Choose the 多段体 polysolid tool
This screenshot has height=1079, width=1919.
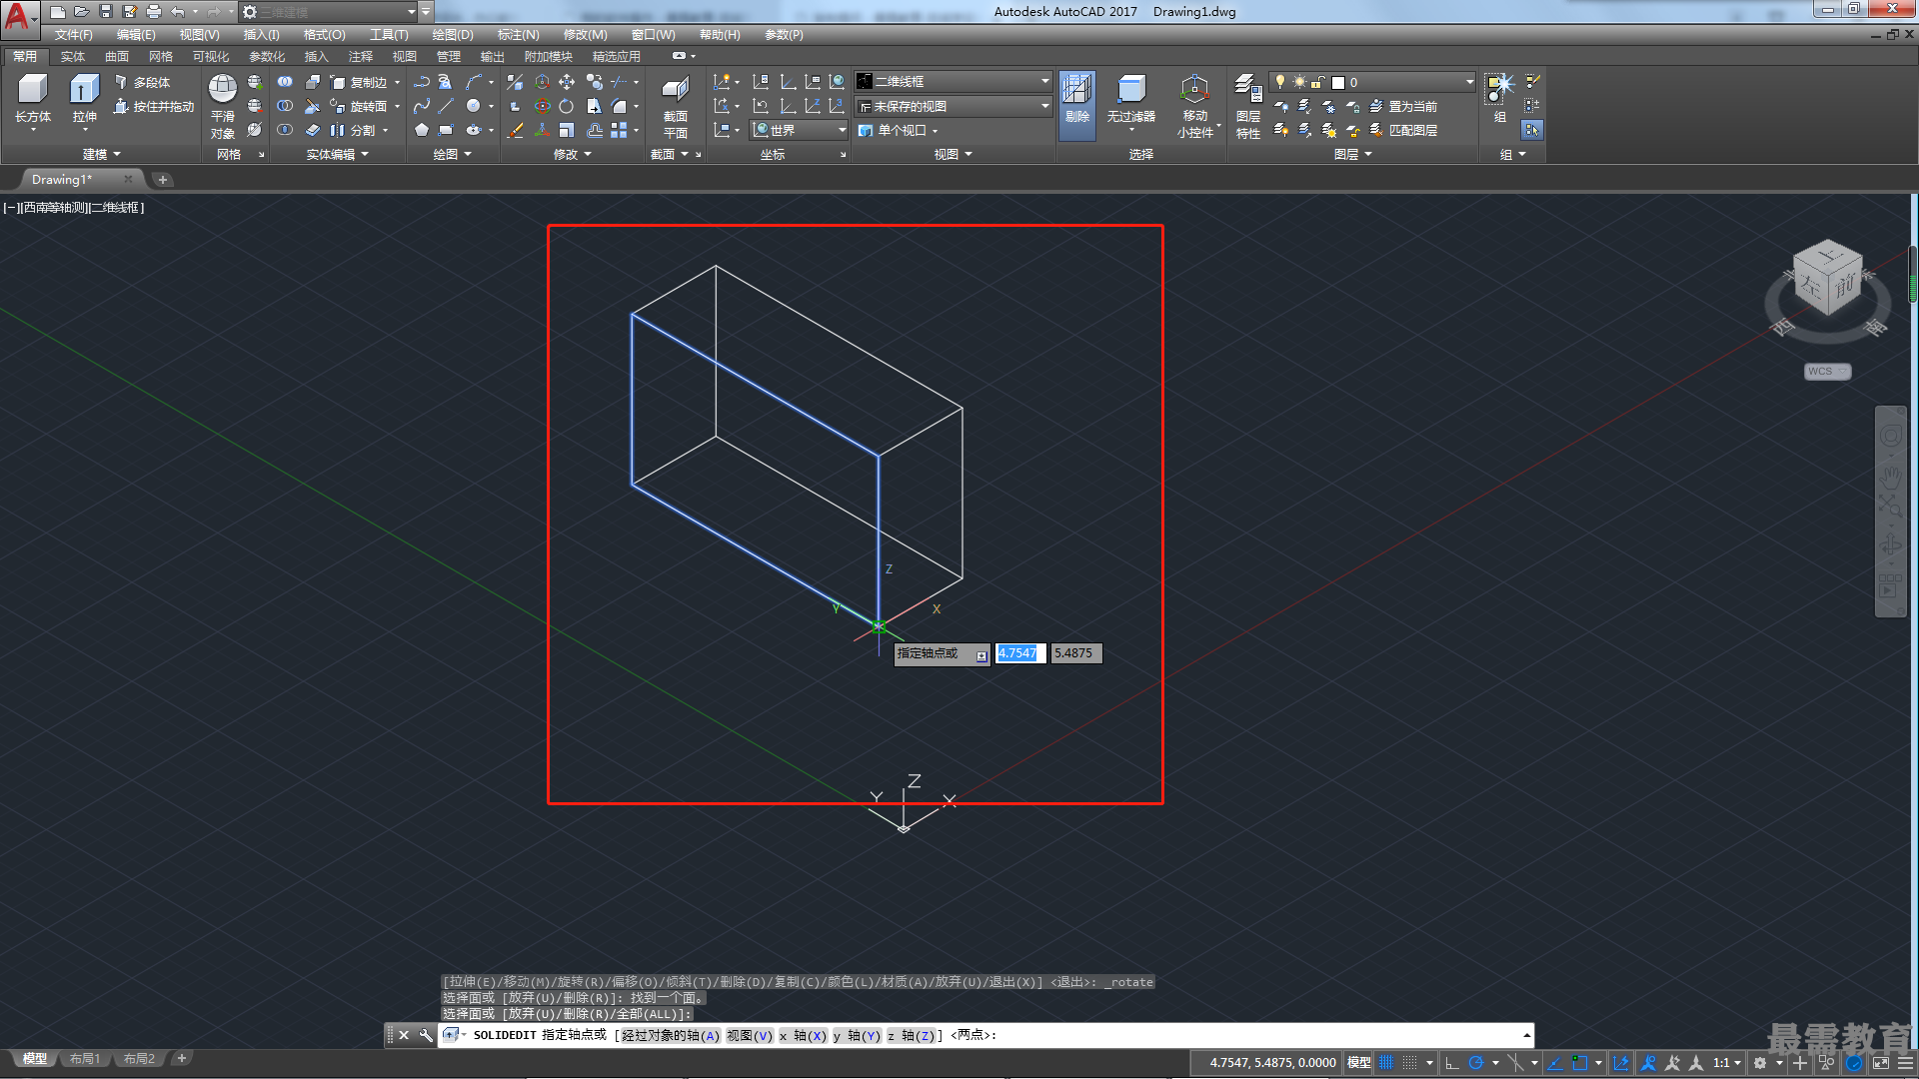142,82
